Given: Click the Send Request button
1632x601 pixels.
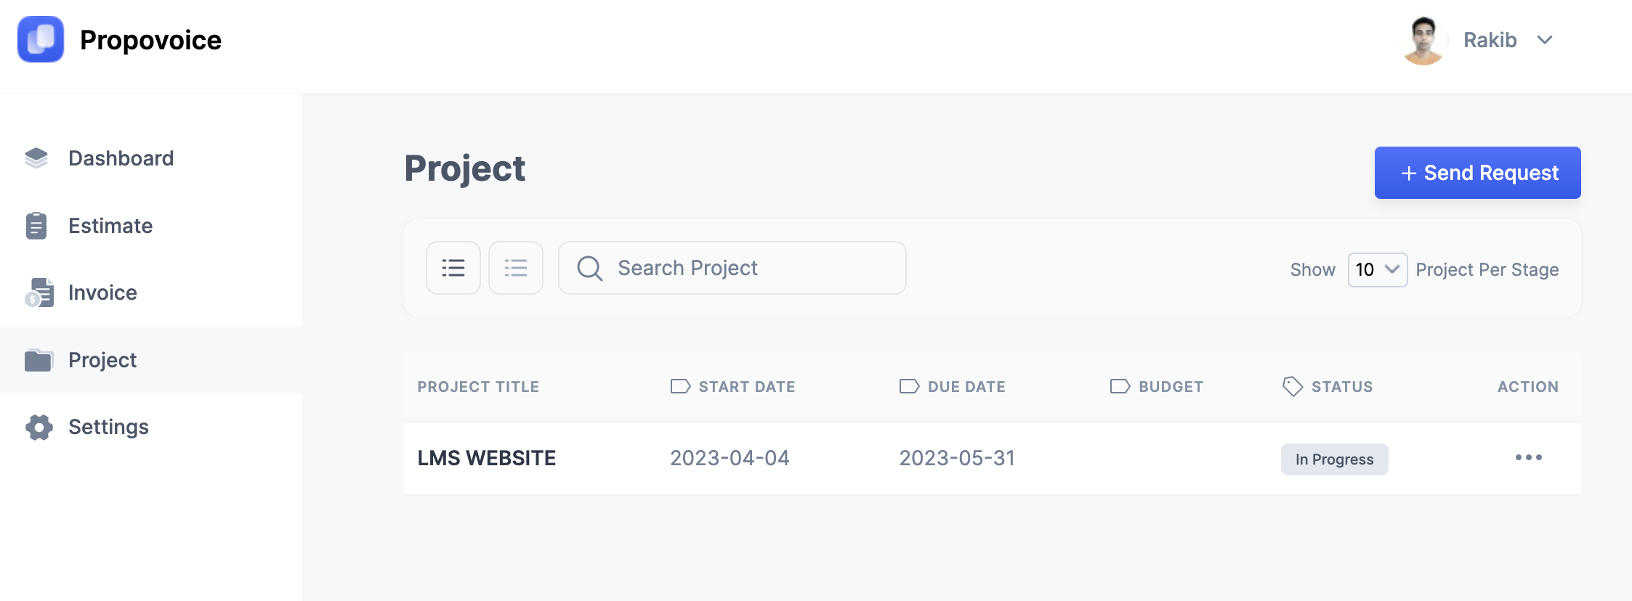Looking at the screenshot, I should [1478, 173].
